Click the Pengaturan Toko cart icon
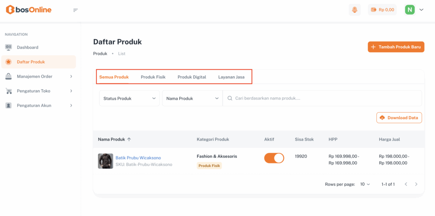The image size is (435, 216). 8,91
